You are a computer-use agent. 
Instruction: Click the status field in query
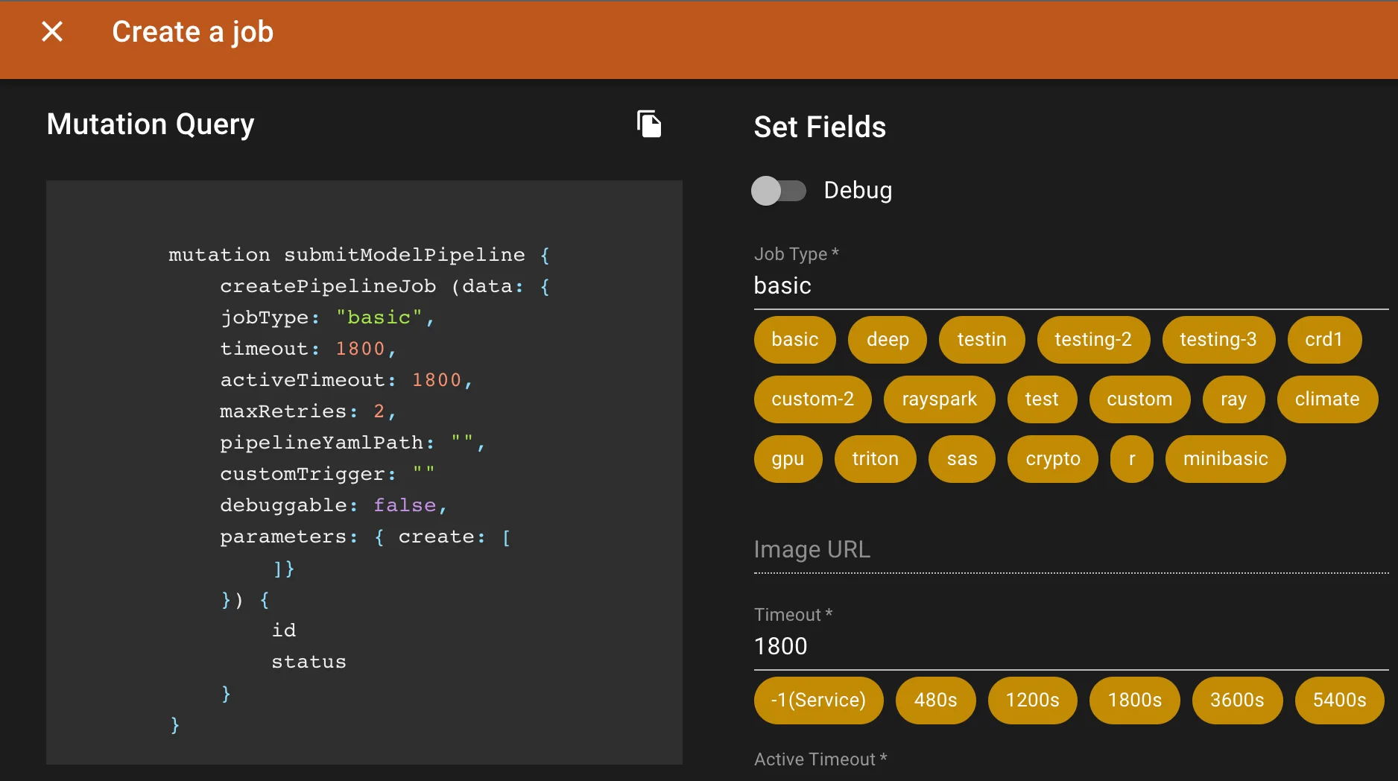[x=309, y=662]
